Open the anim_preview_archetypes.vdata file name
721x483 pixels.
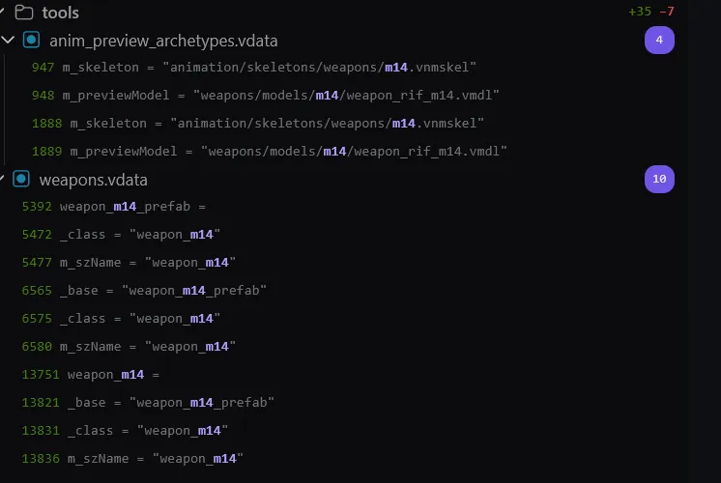coord(163,41)
